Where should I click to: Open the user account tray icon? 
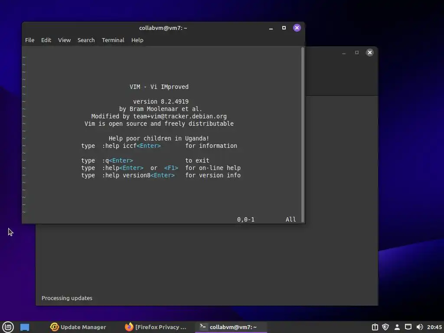coord(397,327)
